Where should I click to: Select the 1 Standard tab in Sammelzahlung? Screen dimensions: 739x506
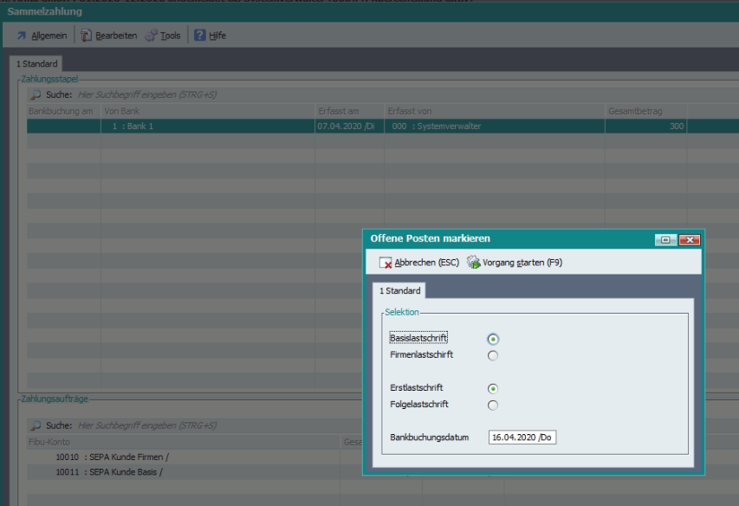(x=36, y=63)
